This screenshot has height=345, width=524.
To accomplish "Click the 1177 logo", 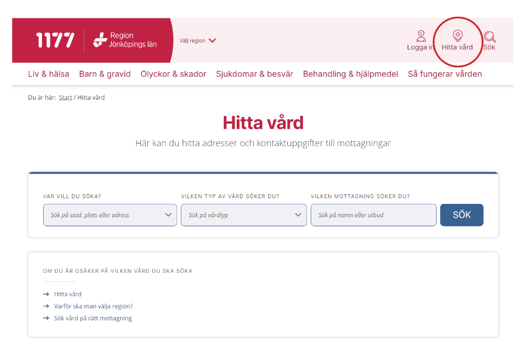I will point(55,40).
